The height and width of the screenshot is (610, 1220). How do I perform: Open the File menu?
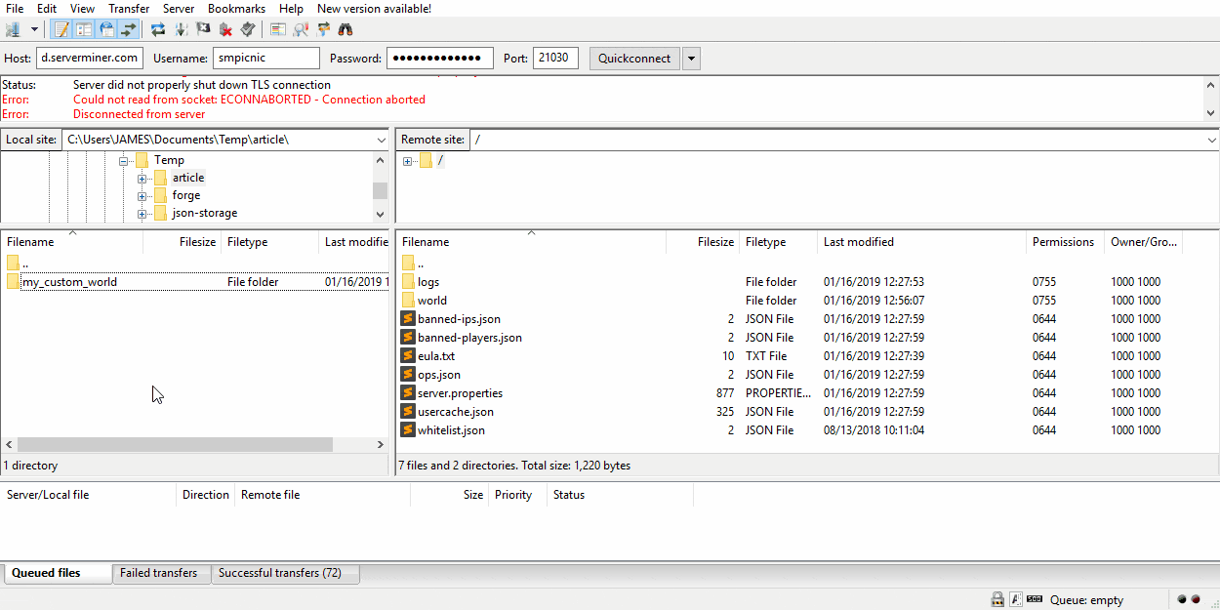point(15,9)
